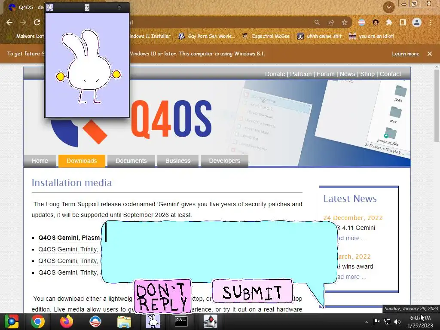Toggle the browser side panel icon

[x=403, y=22]
